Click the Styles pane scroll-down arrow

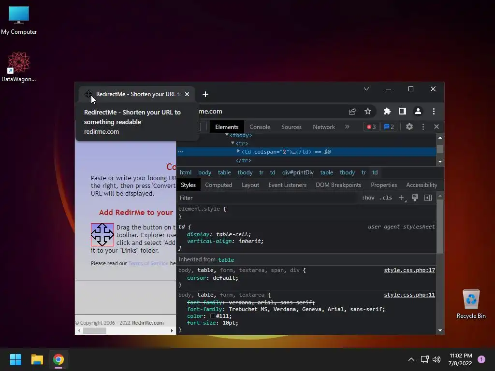(x=440, y=330)
